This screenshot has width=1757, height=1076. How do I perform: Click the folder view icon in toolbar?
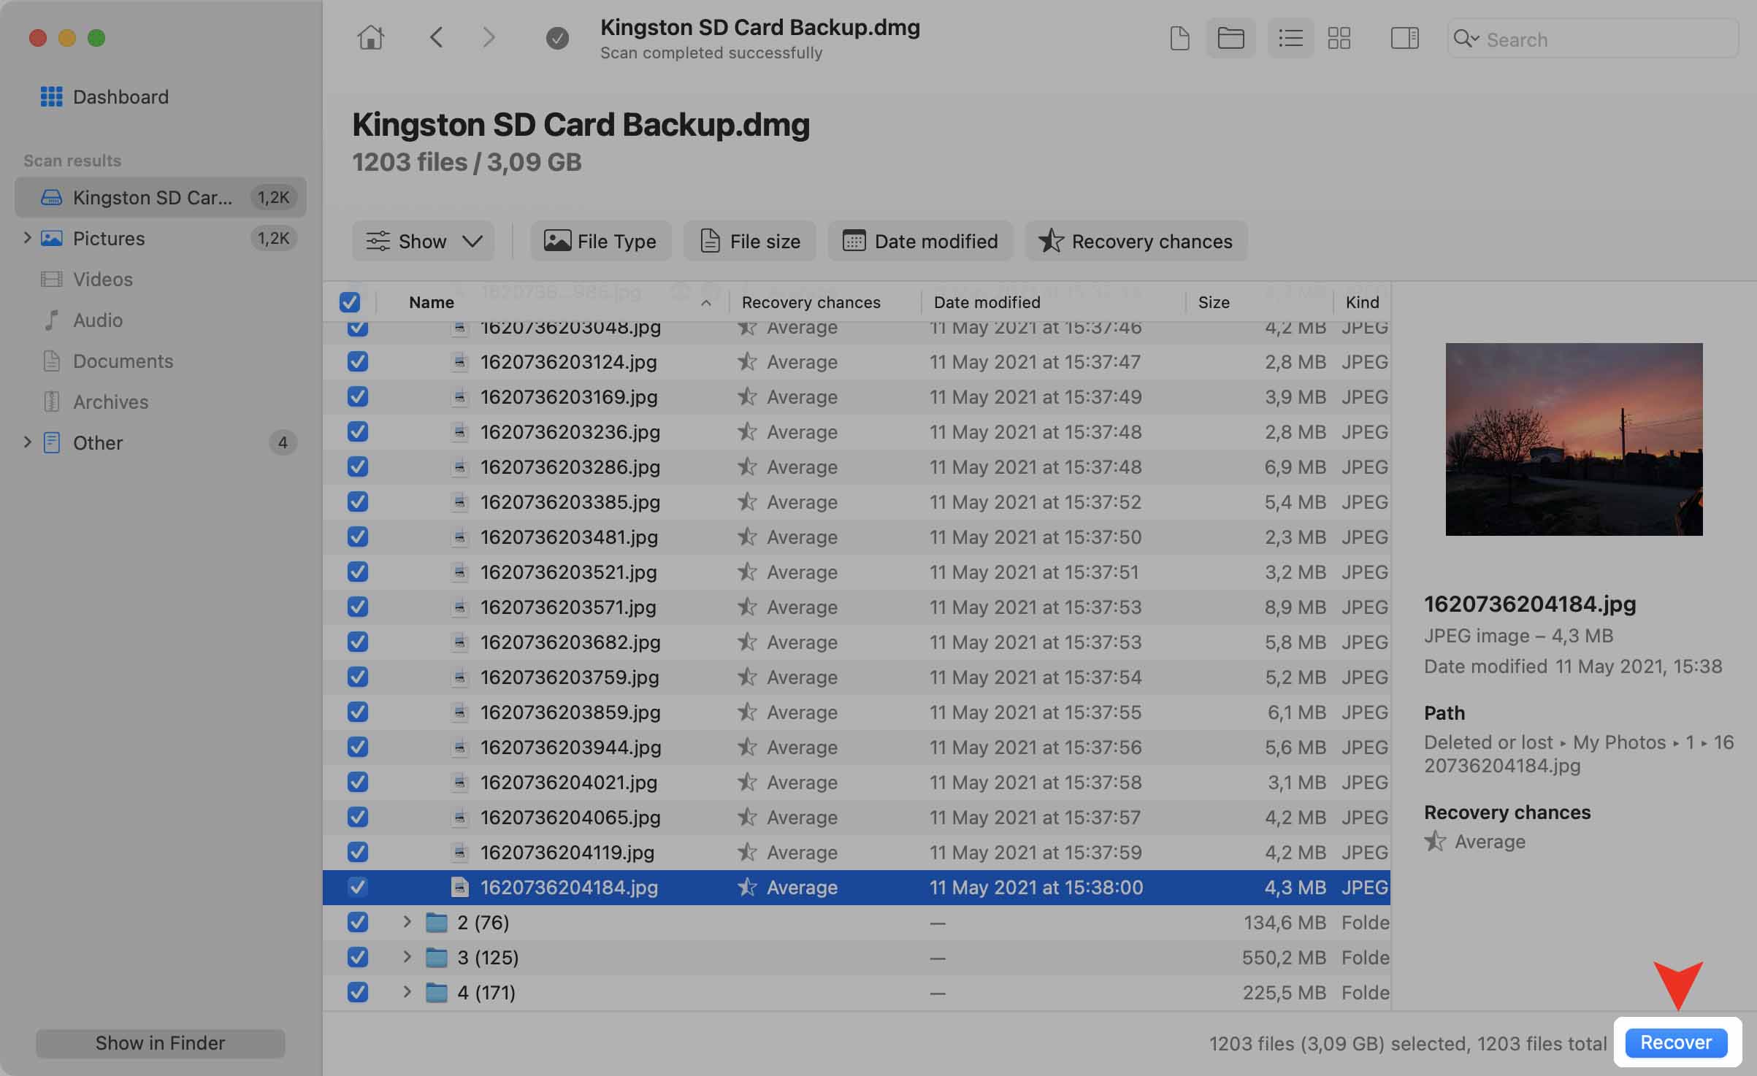point(1231,38)
